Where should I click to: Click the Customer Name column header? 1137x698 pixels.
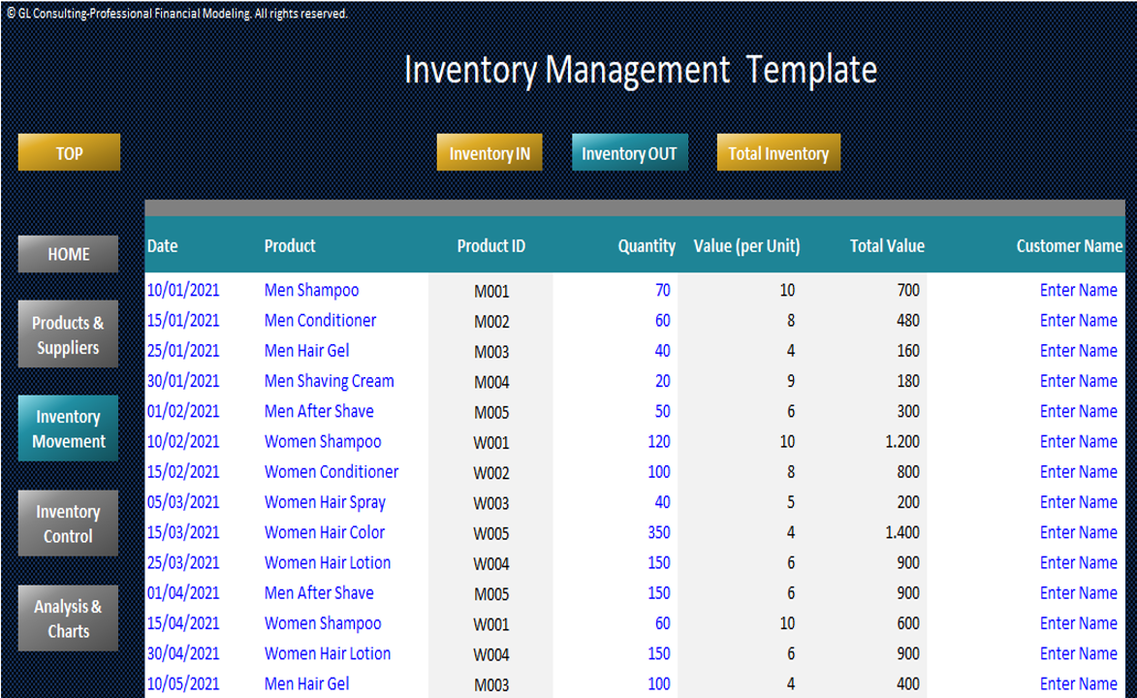pyautogui.click(x=1069, y=246)
